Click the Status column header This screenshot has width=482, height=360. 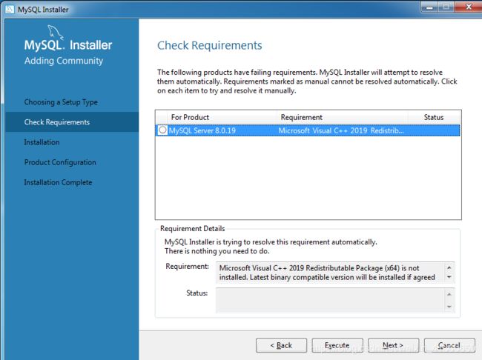pyautogui.click(x=434, y=117)
